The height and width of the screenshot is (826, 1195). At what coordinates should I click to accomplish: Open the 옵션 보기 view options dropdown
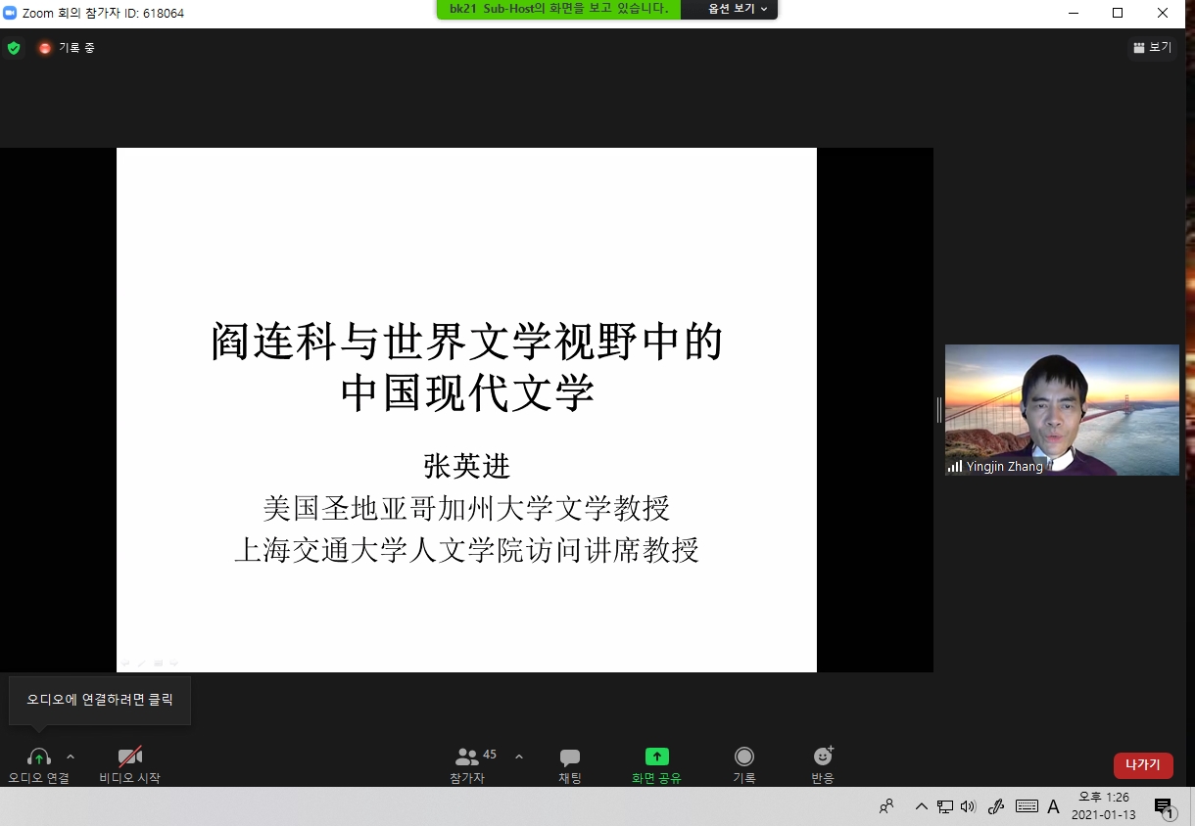738,9
